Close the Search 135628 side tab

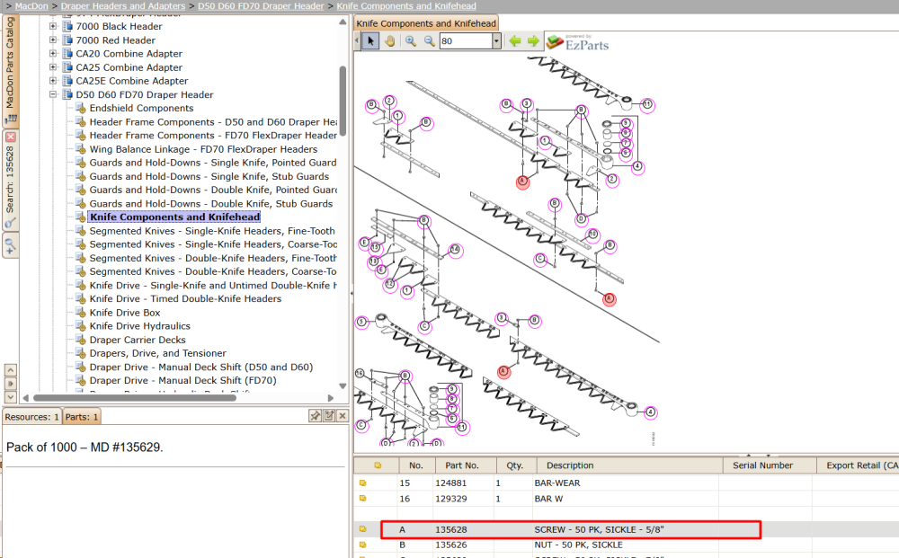(10, 137)
